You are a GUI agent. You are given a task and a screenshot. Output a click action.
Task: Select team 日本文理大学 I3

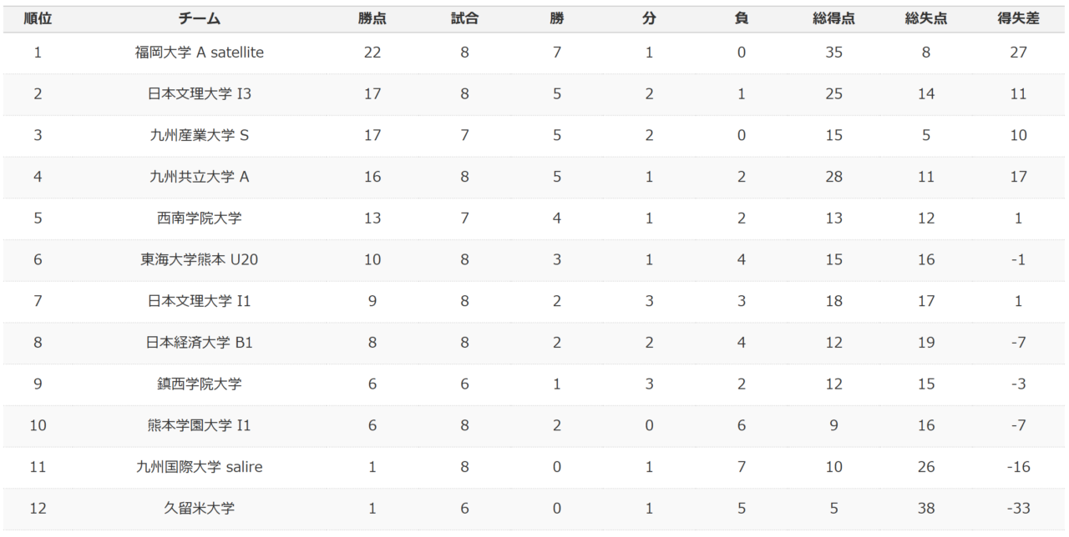(200, 94)
